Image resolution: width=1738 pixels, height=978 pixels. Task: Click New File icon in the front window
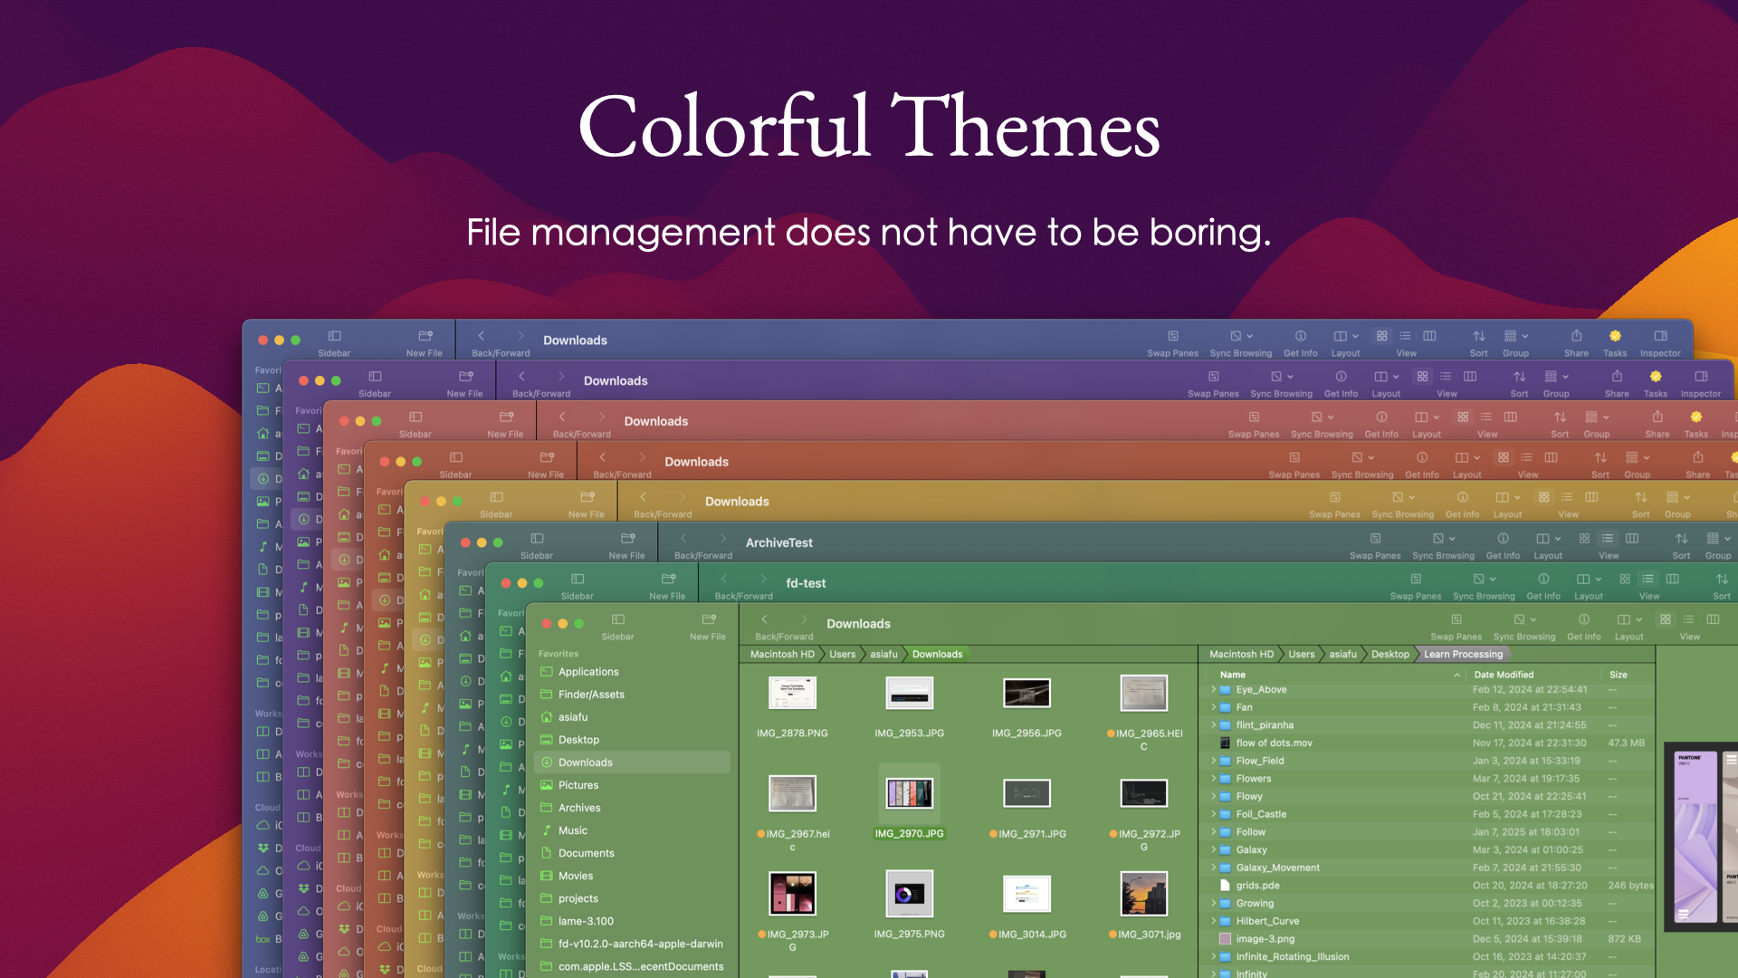[x=708, y=620]
